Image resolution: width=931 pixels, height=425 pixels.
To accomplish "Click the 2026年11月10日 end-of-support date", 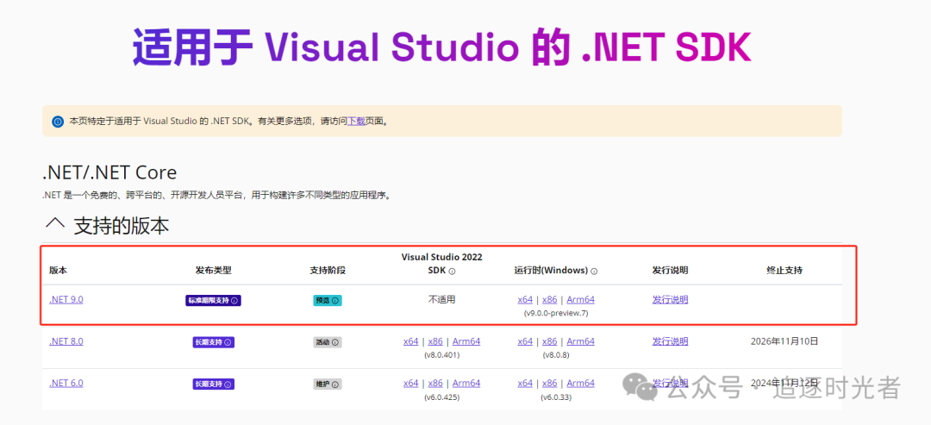I will (784, 341).
